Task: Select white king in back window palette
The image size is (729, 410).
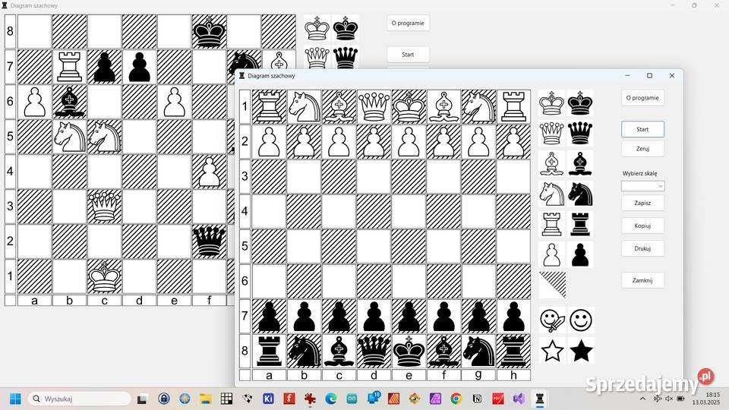Action: (x=317, y=28)
